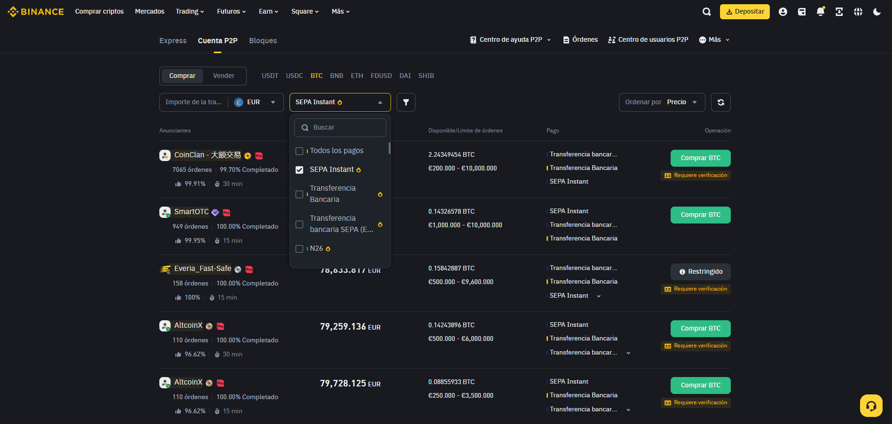The image size is (892, 424).
Task: Click the payment list scrollbar
Action: pyautogui.click(x=389, y=148)
